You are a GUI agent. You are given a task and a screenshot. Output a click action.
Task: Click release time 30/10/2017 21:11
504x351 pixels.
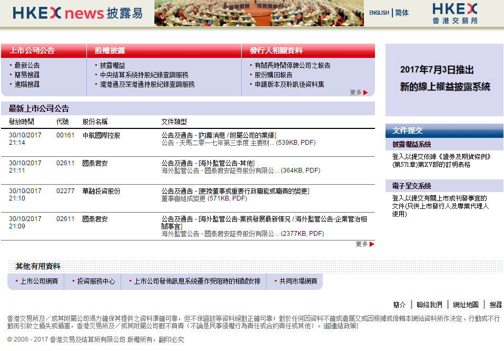click(x=25, y=167)
